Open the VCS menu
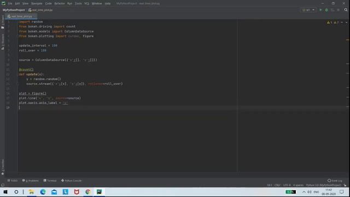This screenshot has height=197, width=350. [x=86, y=4]
